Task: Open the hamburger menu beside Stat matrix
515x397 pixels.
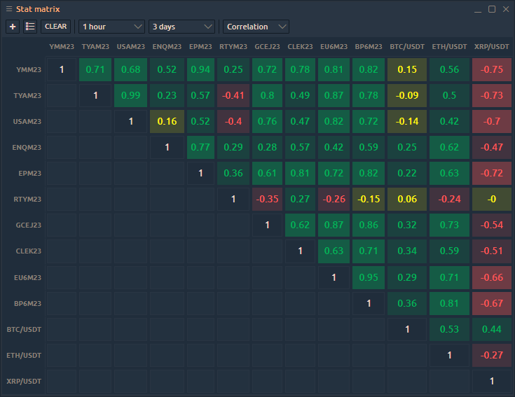Action: (x=8, y=9)
